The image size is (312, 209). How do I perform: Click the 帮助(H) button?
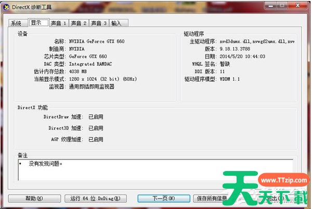point(34,198)
